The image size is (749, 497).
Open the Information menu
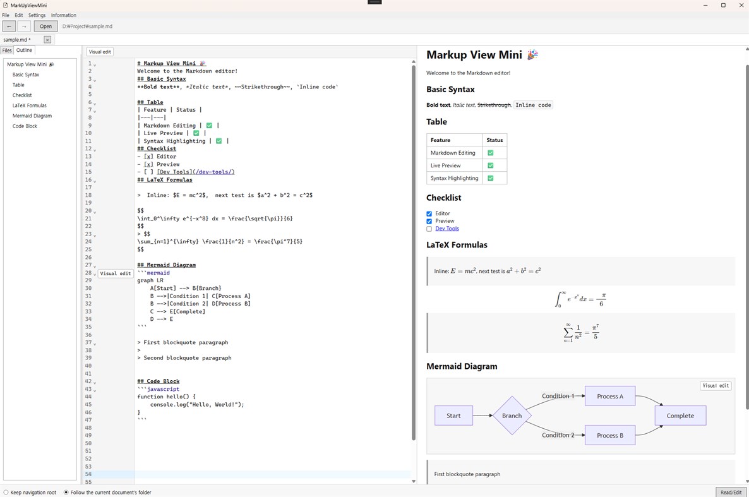(x=64, y=15)
